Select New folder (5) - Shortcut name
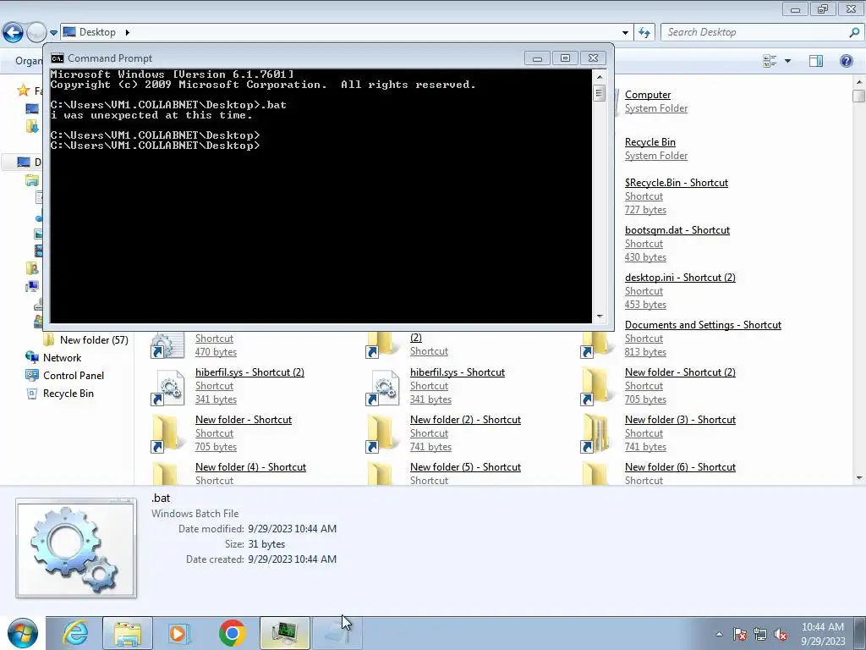Viewport: 866px width, 650px height. (465, 467)
